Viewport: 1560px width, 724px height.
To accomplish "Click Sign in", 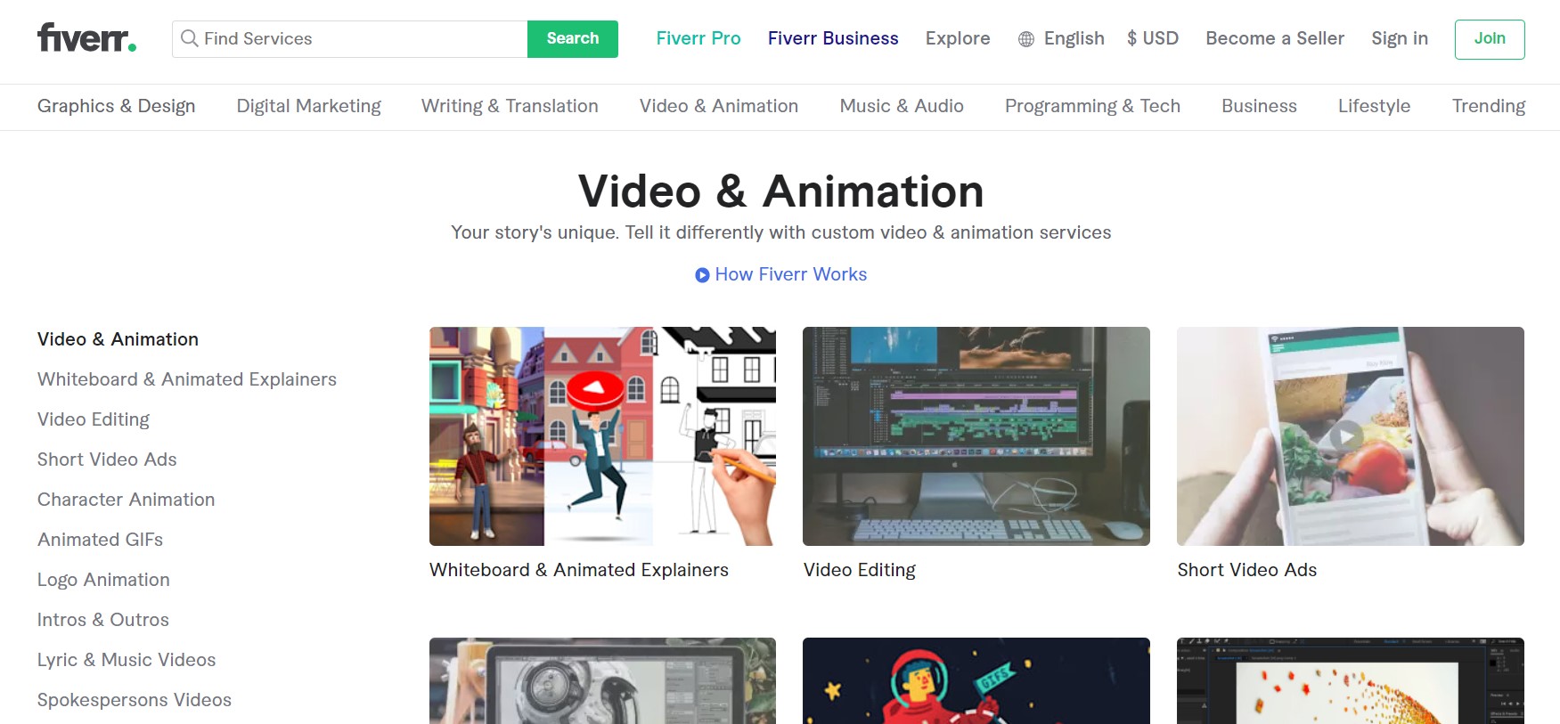I will tap(1400, 38).
